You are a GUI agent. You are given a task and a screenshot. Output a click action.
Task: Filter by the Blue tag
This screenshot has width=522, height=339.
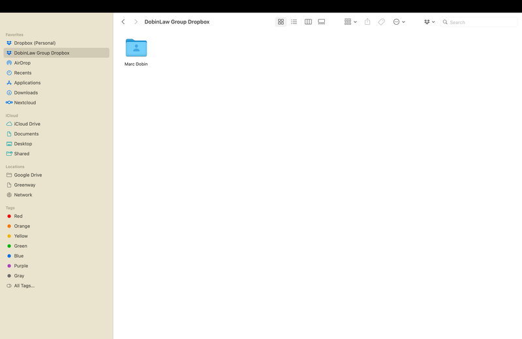[x=57, y=256]
